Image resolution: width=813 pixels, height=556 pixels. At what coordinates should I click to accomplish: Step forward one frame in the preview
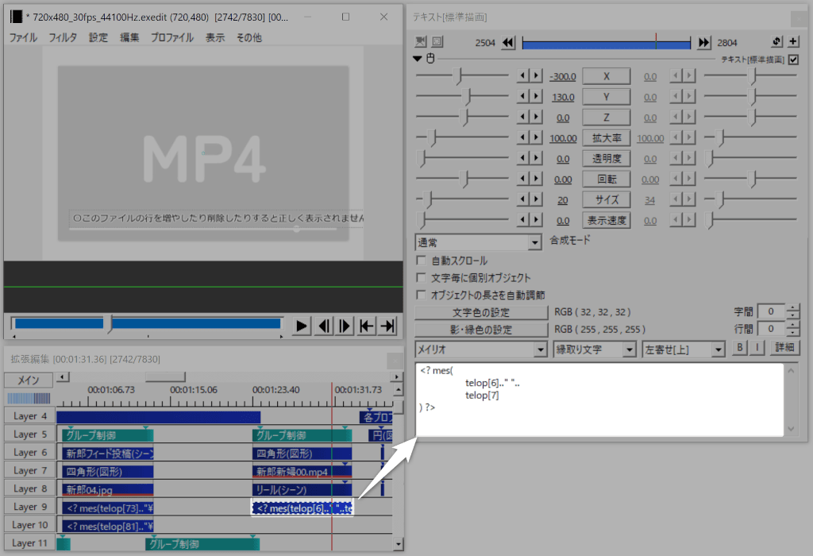[x=345, y=326]
